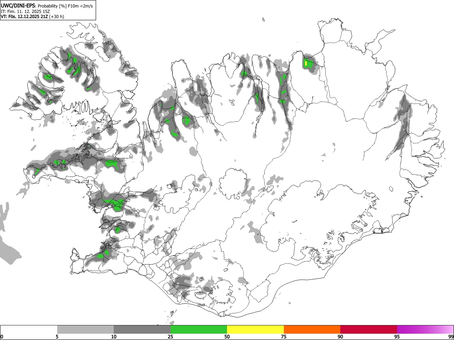The width and height of the screenshot is (454, 340).
Task: Click the '(+30 h)' forecast offset text
Action: 56,17
